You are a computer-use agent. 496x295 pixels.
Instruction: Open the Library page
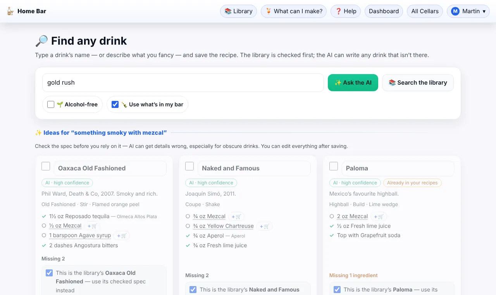239,11
